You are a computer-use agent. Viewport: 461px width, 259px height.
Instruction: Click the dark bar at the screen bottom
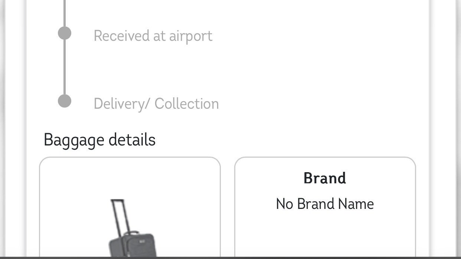[230, 257]
